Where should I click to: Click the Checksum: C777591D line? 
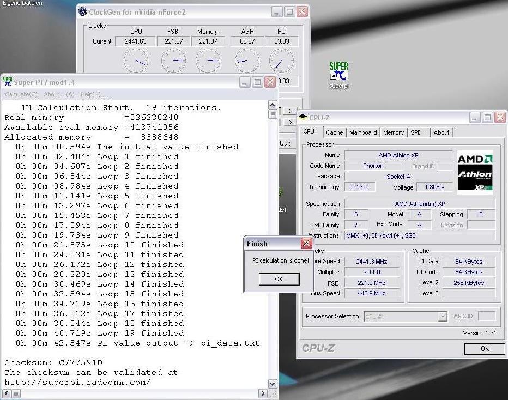click(53, 362)
